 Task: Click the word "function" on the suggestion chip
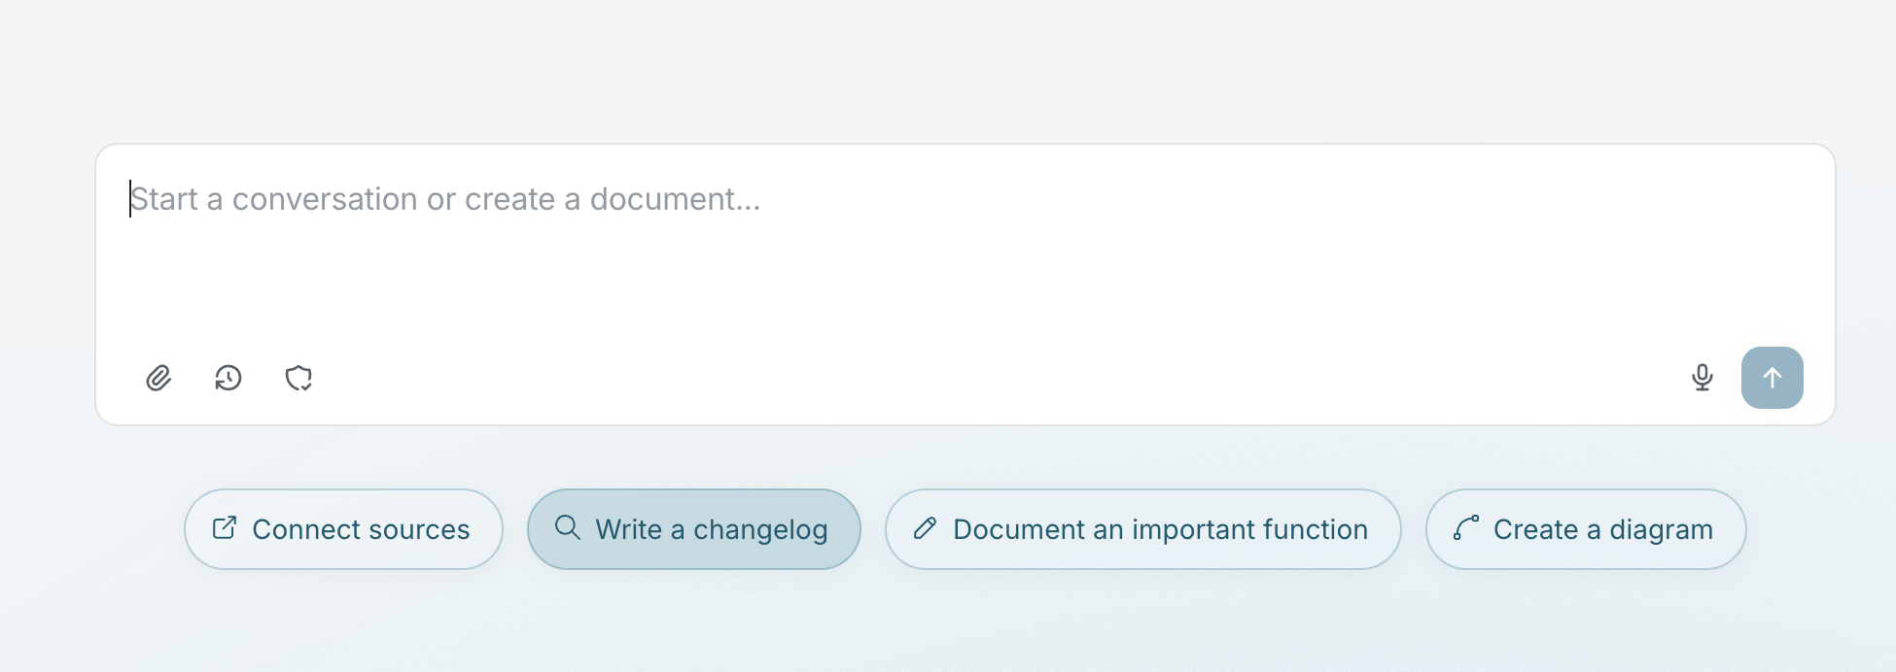point(1309,529)
